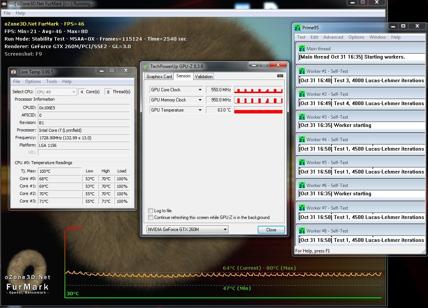
Task: Click the Prime95 status bar help text
Action: pyautogui.click(x=312, y=251)
